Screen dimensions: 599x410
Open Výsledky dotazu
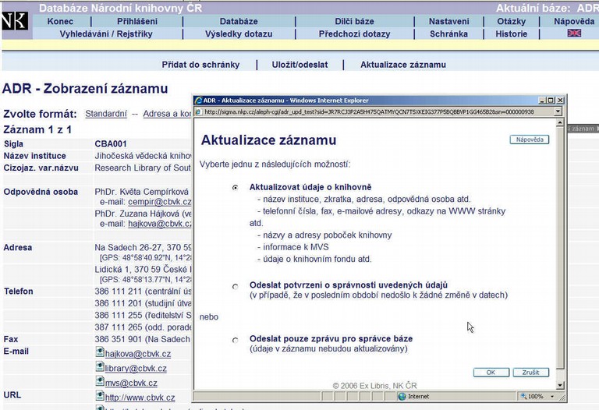coord(239,34)
